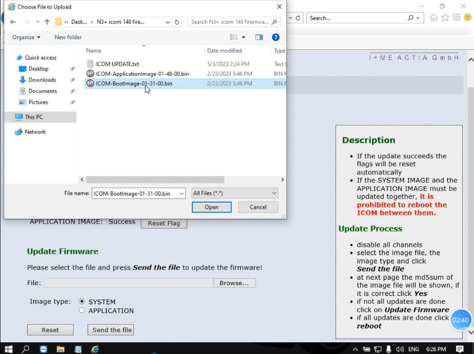Viewport: 474px width, 354px height.
Task: Select ICOM-BootImage-01-31-00.bin file
Action: pos(134,84)
